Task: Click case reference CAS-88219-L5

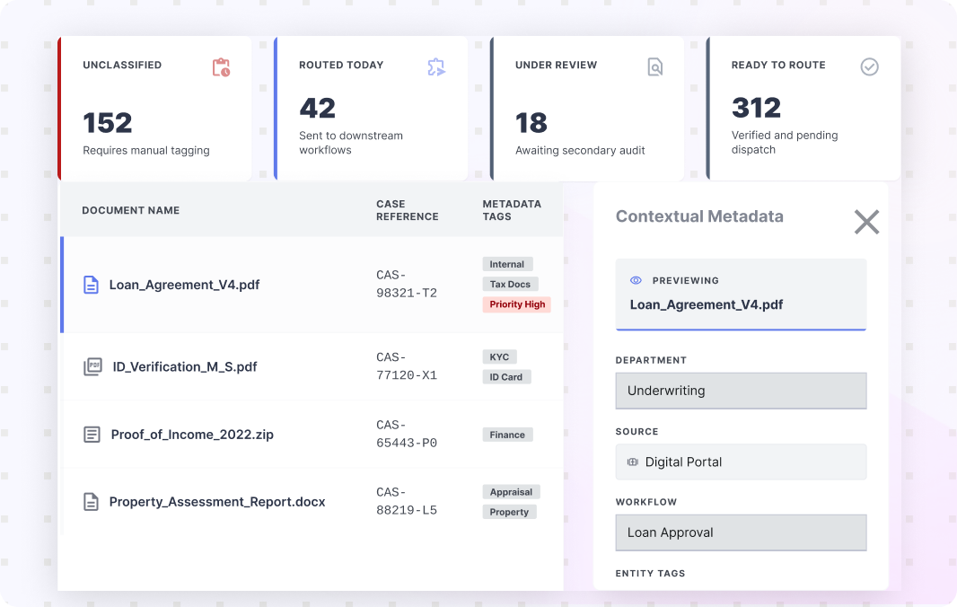Action: tap(407, 501)
